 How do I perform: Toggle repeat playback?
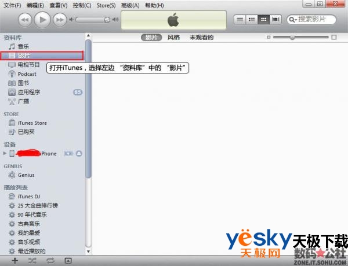pyautogui.click(x=50, y=260)
